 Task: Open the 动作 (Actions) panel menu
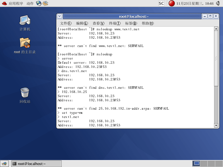(30, 3)
